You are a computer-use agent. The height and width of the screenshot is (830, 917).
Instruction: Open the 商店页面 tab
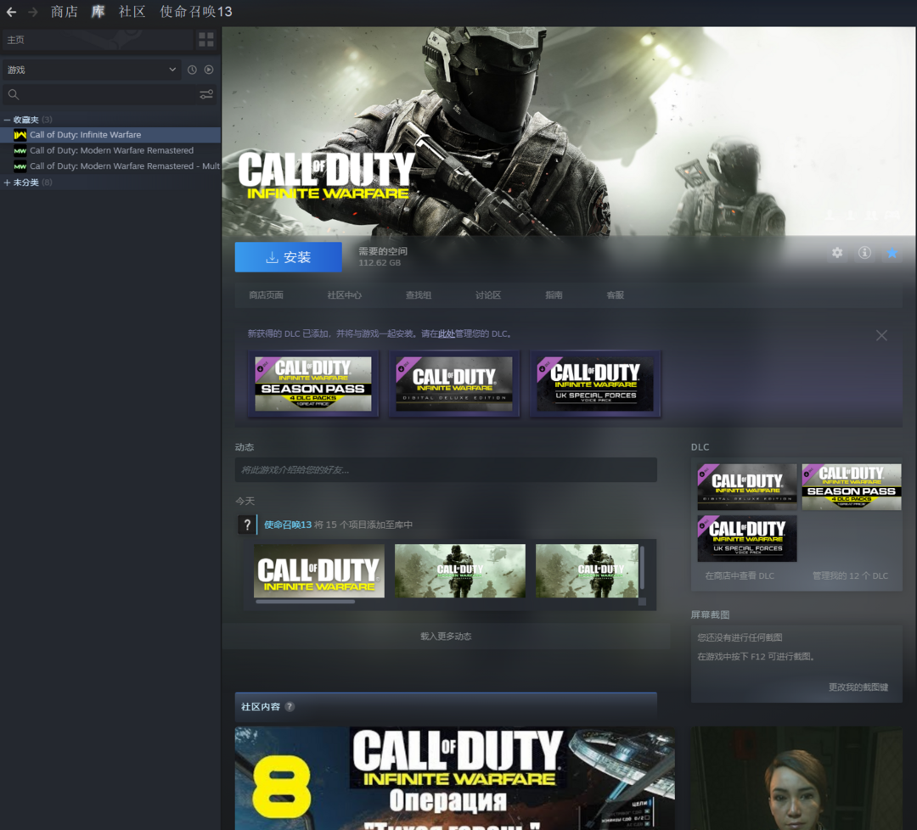[x=266, y=295]
